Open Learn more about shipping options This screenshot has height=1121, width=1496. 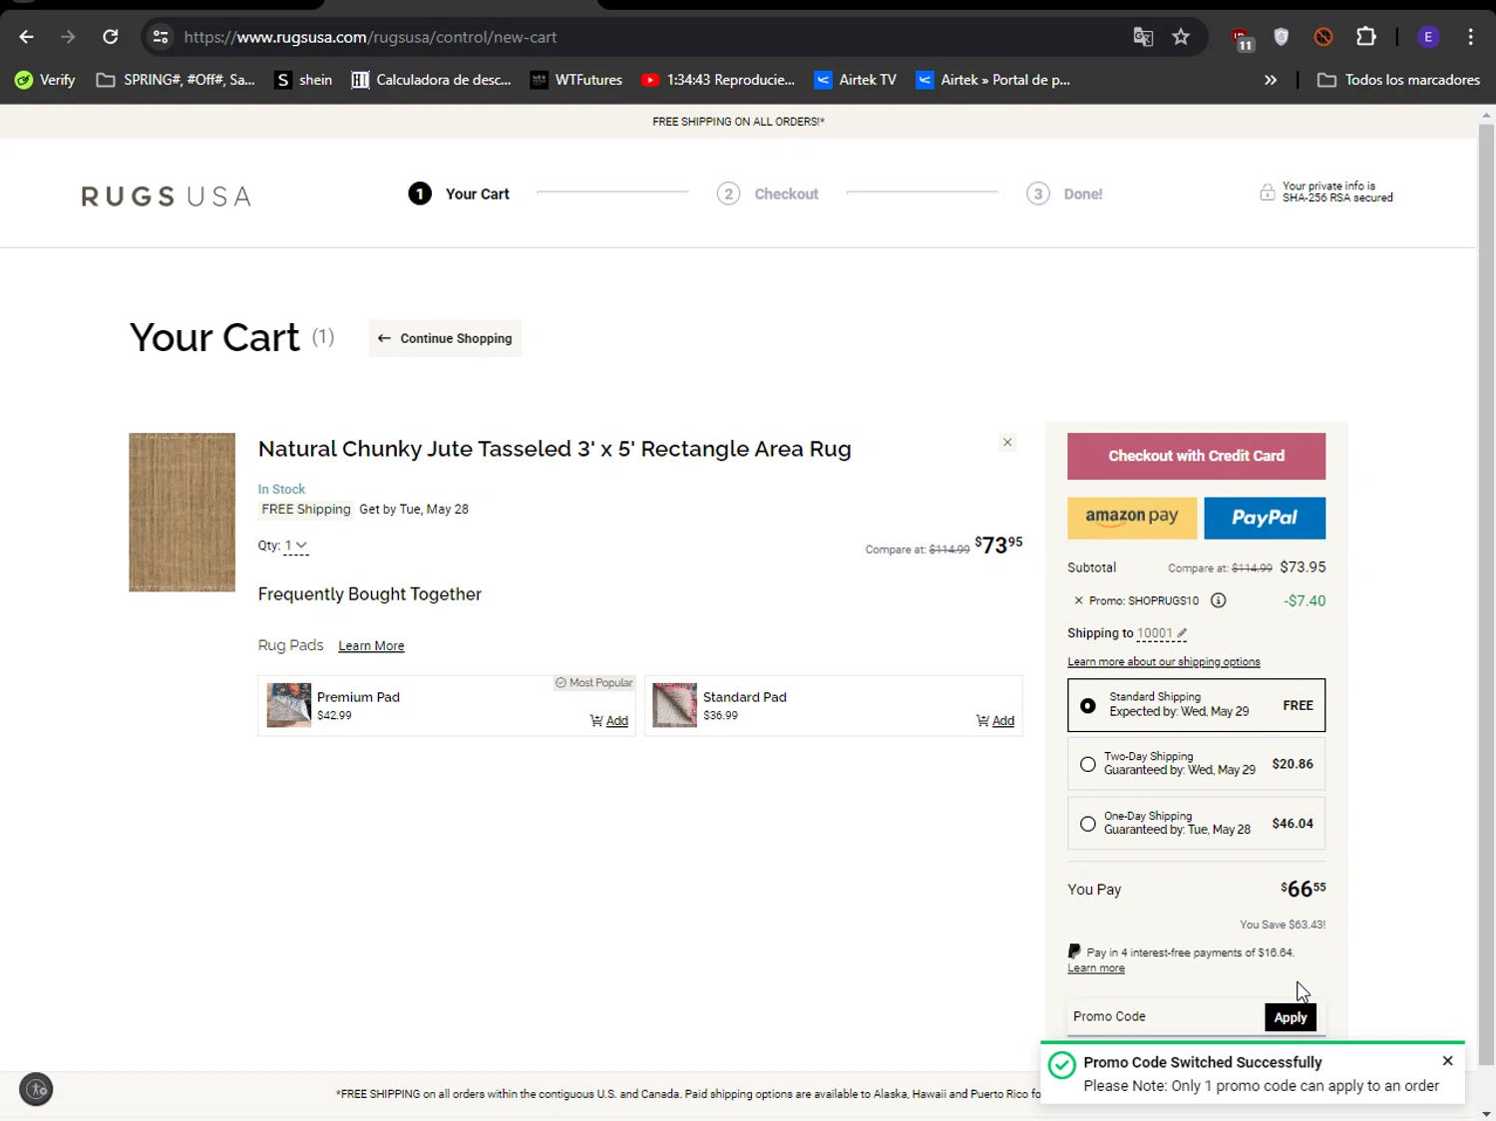1164,662
